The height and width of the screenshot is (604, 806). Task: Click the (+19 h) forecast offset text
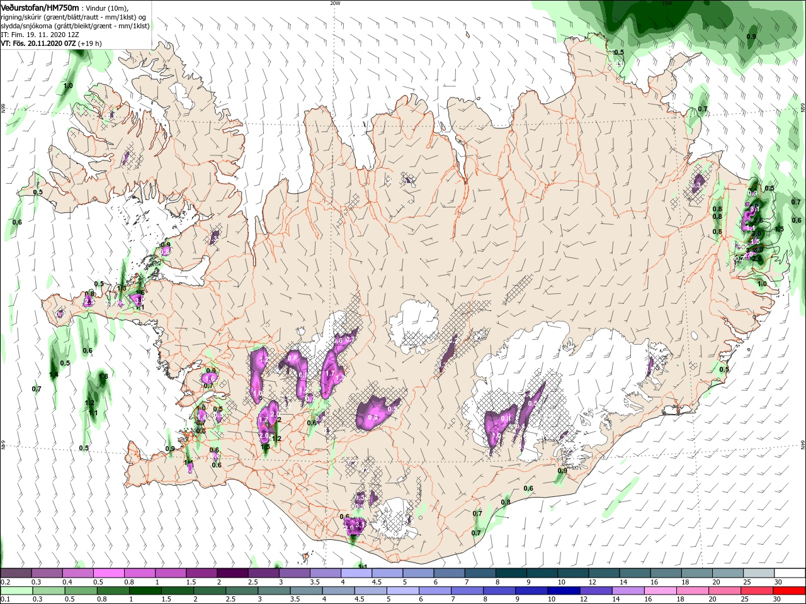tap(89, 43)
